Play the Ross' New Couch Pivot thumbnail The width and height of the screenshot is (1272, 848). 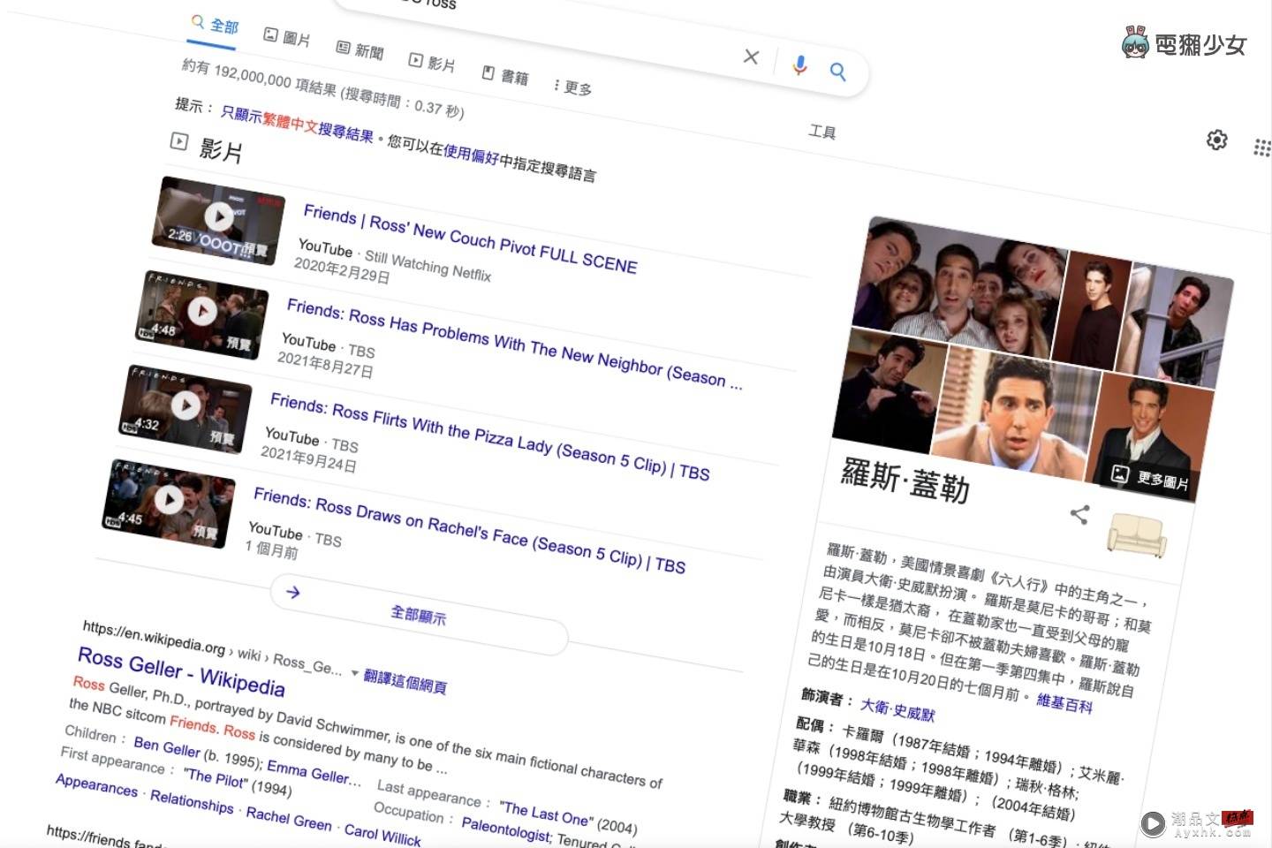pos(220,221)
